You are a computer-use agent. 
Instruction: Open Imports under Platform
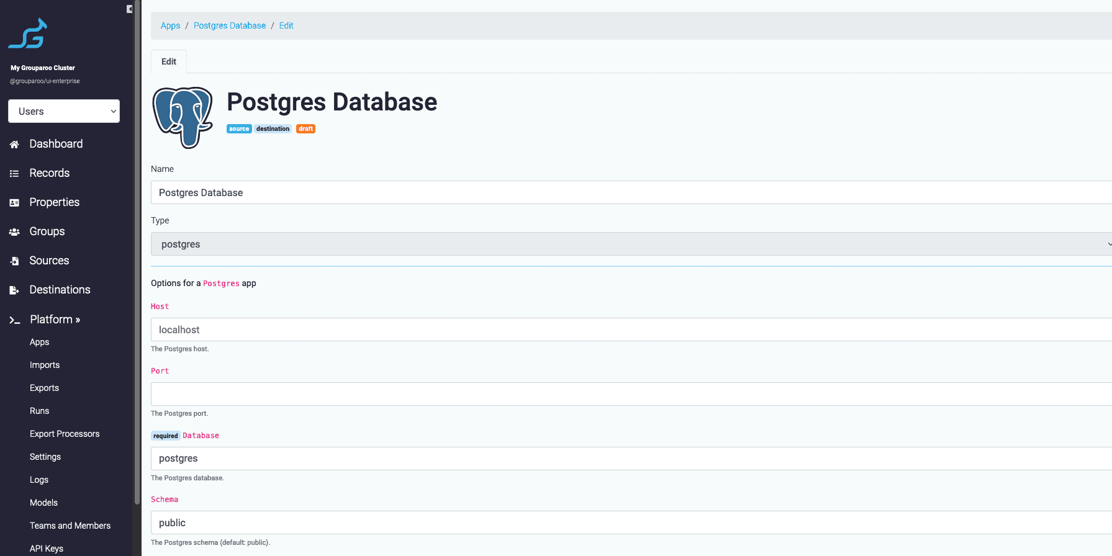tap(45, 365)
